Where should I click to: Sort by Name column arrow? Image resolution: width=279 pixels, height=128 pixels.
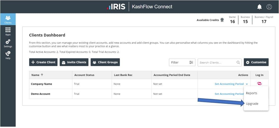(x=42, y=75)
